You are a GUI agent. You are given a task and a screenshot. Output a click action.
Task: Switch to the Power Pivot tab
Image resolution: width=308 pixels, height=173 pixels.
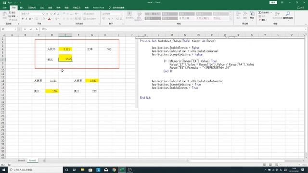pyautogui.click(x=98, y=8)
